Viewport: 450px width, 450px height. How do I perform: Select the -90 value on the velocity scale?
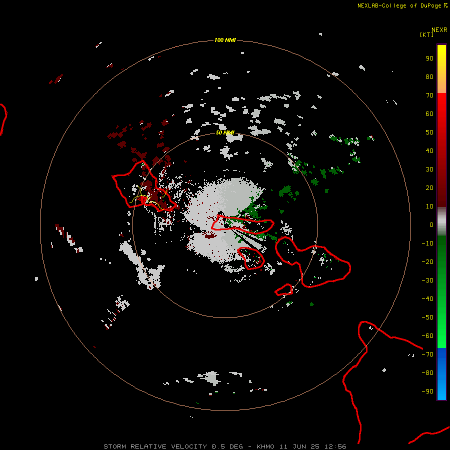click(427, 391)
